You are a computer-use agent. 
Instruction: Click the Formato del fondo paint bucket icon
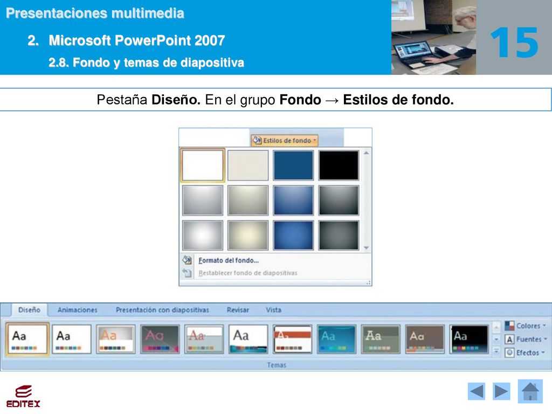pos(187,260)
